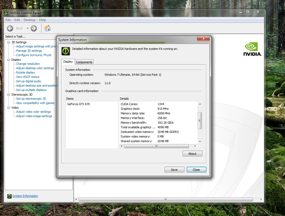The width and height of the screenshot is (285, 216).
Task: Click the Back arrow navigation icon
Action: 10,28
